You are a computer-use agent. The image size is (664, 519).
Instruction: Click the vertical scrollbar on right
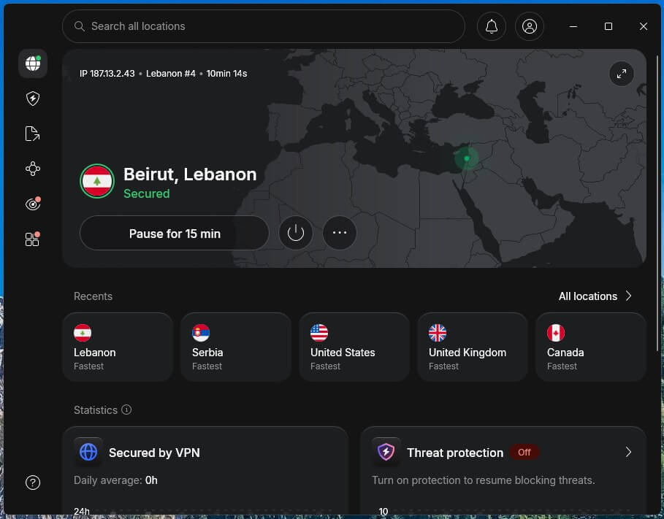click(657, 203)
